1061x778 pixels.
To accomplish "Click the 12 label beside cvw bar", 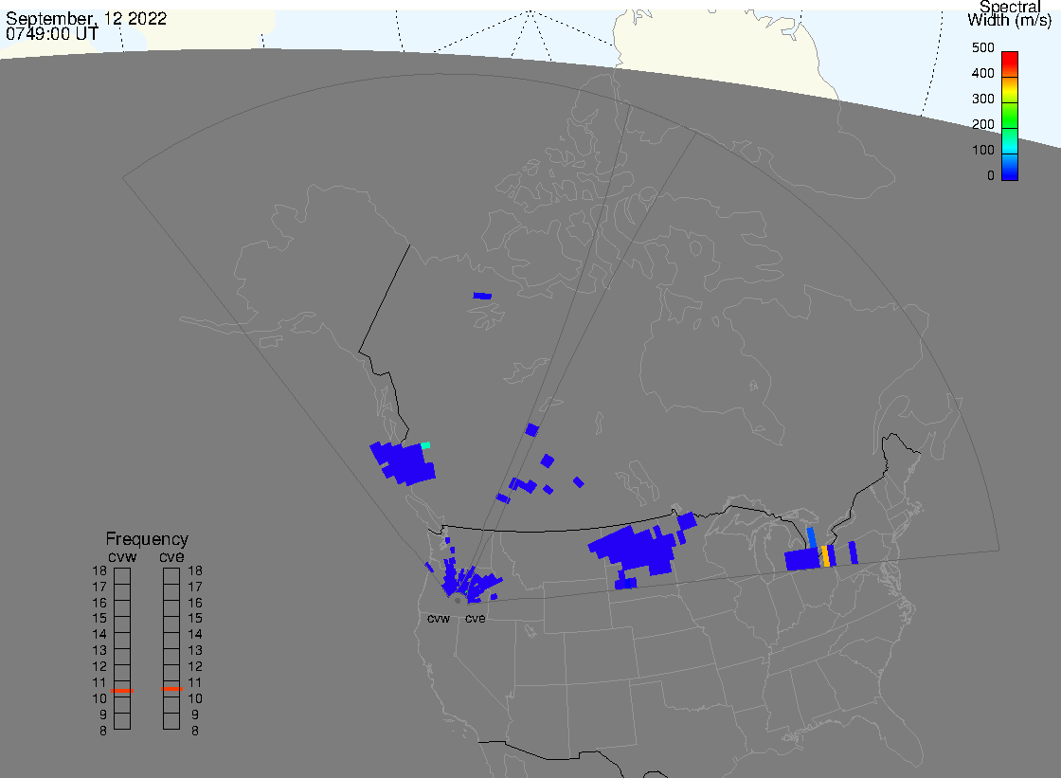I will (99, 667).
